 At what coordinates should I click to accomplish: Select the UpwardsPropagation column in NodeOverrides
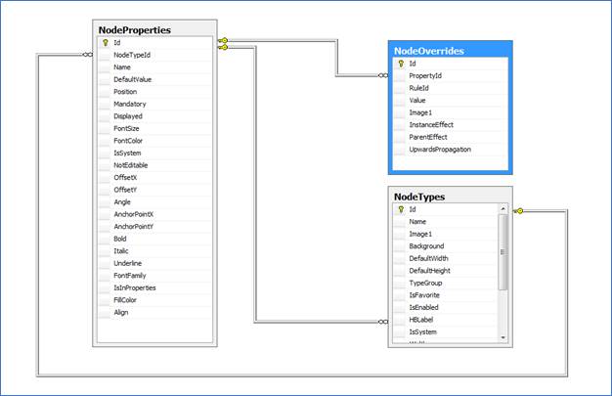[439, 150]
